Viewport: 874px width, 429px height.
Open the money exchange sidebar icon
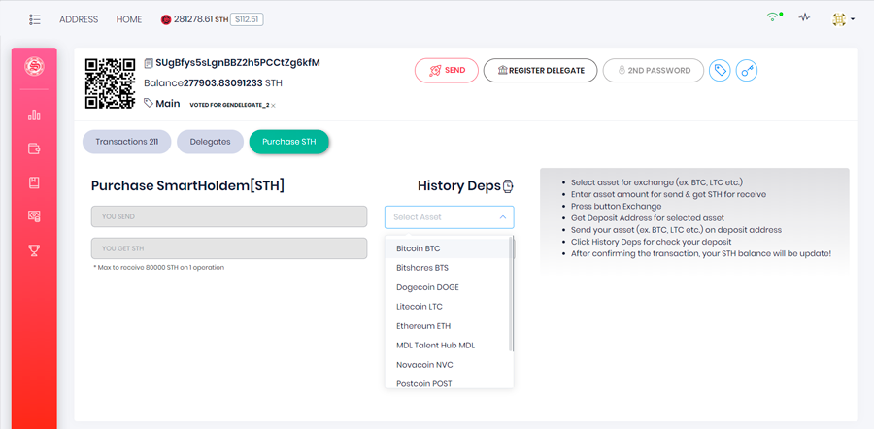pyautogui.click(x=34, y=216)
